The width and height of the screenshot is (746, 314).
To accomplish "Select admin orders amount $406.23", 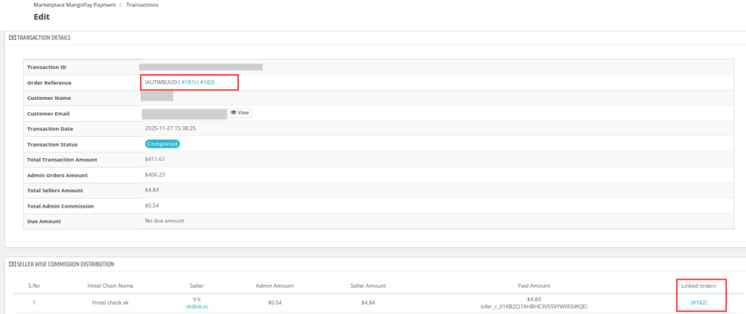I will 155,175.
